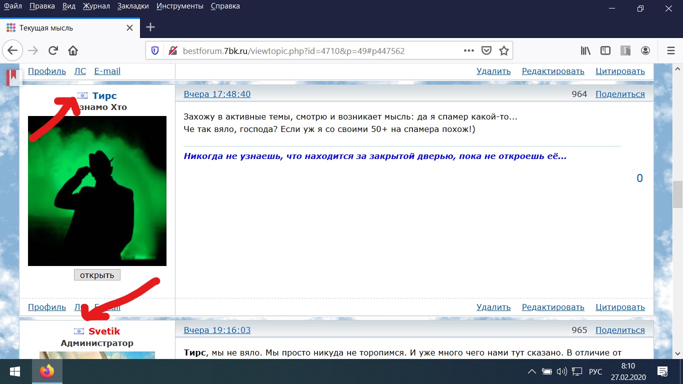This screenshot has width=683, height=384.
Task: Open a new browser tab
Action: pyautogui.click(x=150, y=27)
